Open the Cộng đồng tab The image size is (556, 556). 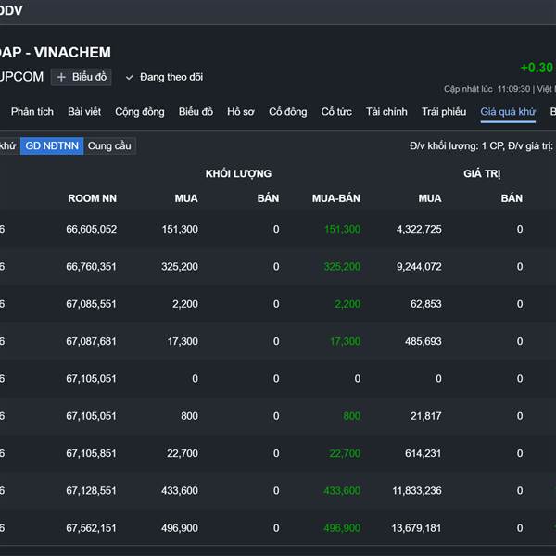[140, 112]
